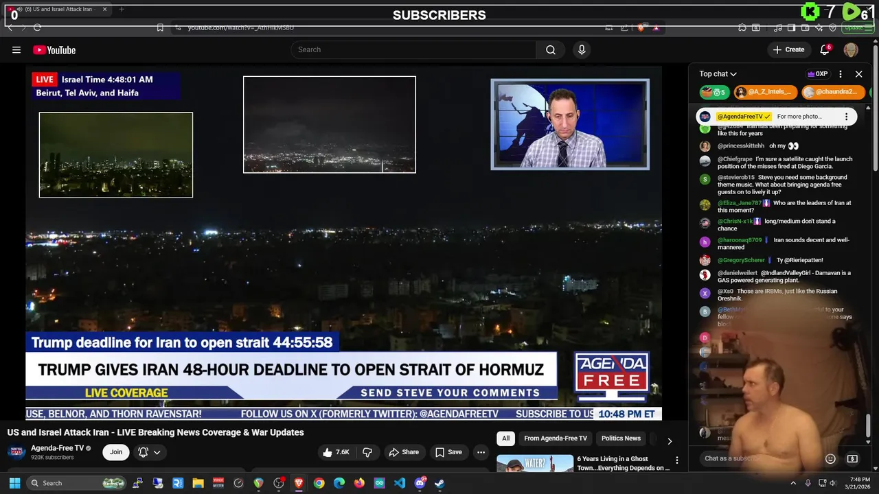The image size is (879, 494).
Task: Click the main live video player area
Action: click(x=343, y=243)
